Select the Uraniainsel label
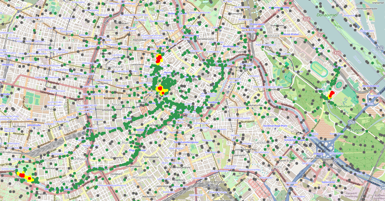This screenshot has width=385, height=201. 378,3
